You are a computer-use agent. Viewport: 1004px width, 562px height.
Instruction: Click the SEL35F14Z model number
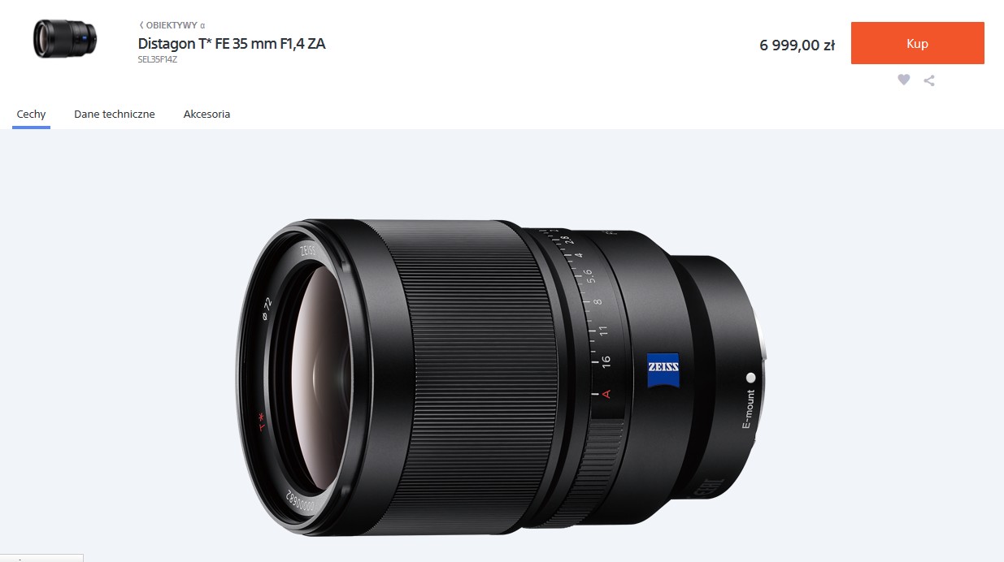[x=158, y=59]
